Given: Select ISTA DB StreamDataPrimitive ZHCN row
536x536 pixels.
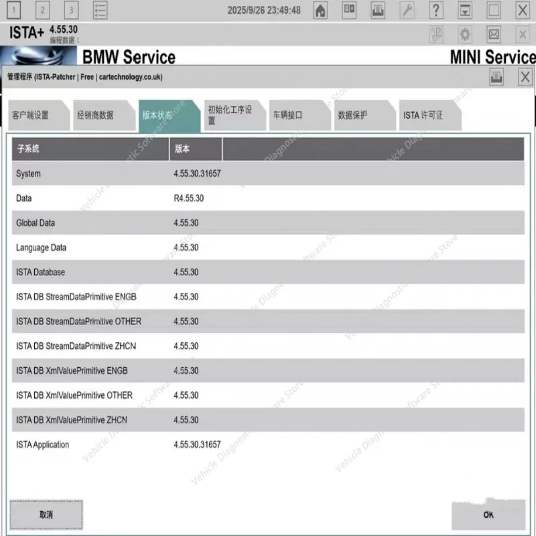Looking at the screenshot, I should pyautogui.click(x=268, y=346).
